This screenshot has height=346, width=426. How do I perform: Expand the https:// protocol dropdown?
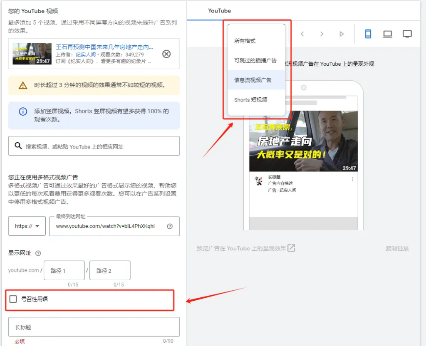pos(27,226)
